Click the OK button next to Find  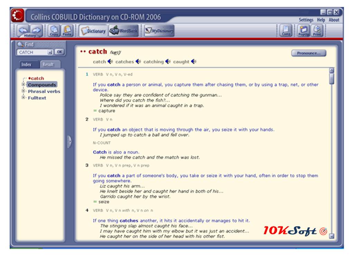(59, 52)
